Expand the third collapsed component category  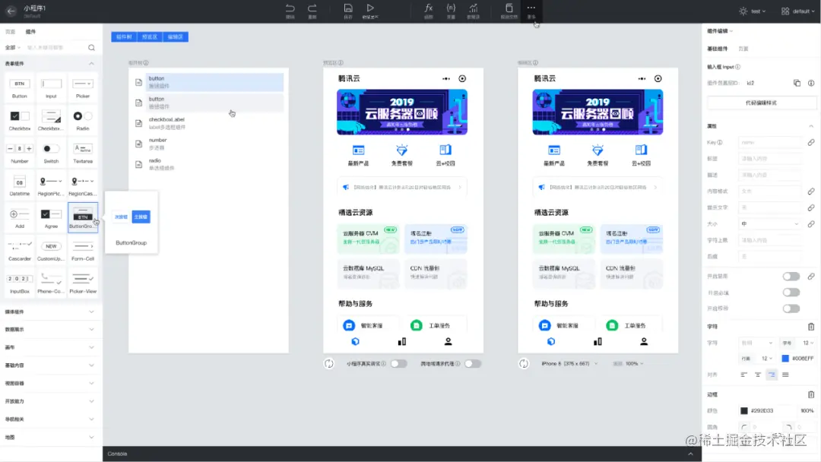92,347
